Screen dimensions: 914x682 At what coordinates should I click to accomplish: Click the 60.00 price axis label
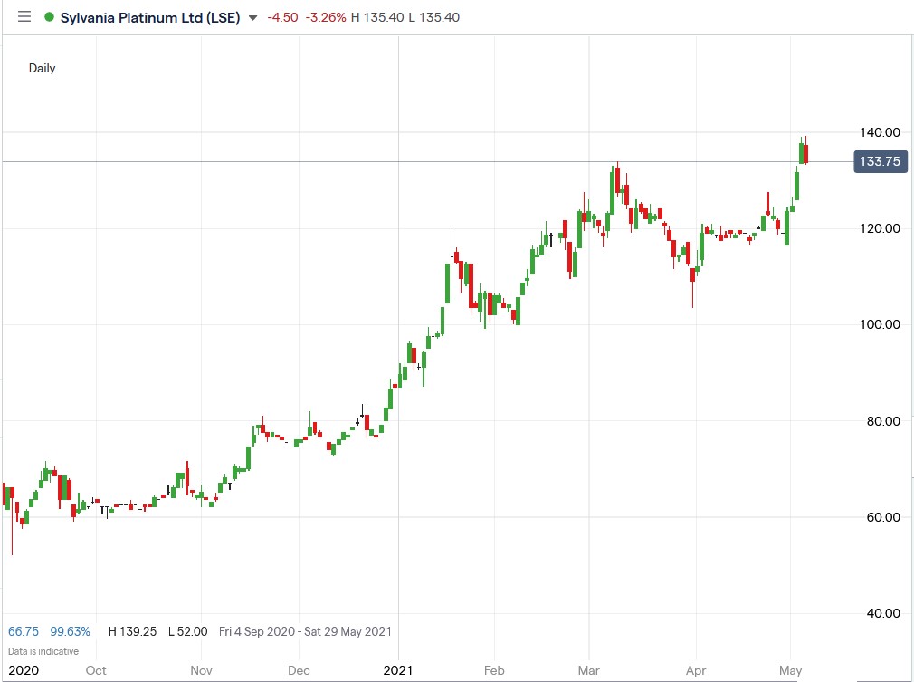click(883, 517)
